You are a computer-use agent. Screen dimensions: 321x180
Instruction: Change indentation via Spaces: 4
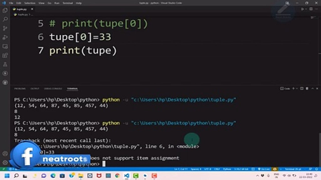tap(196, 169)
